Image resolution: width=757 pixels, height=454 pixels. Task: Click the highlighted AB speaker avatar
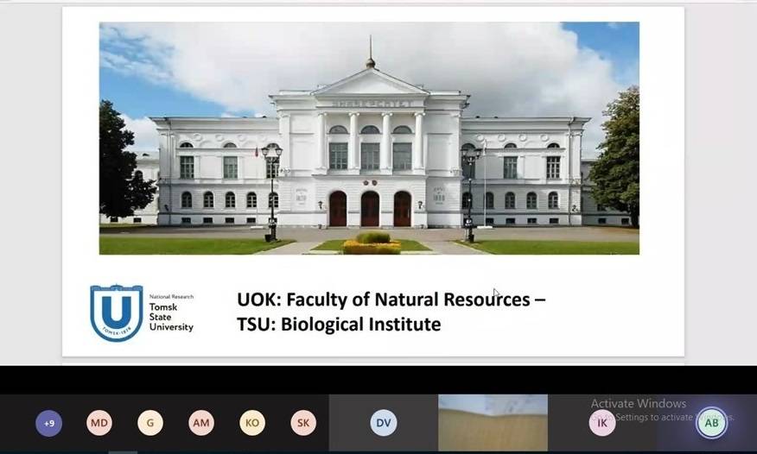click(x=711, y=423)
